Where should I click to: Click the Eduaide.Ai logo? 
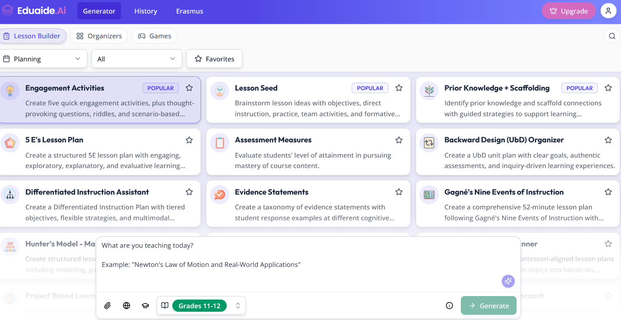tap(34, 11)
